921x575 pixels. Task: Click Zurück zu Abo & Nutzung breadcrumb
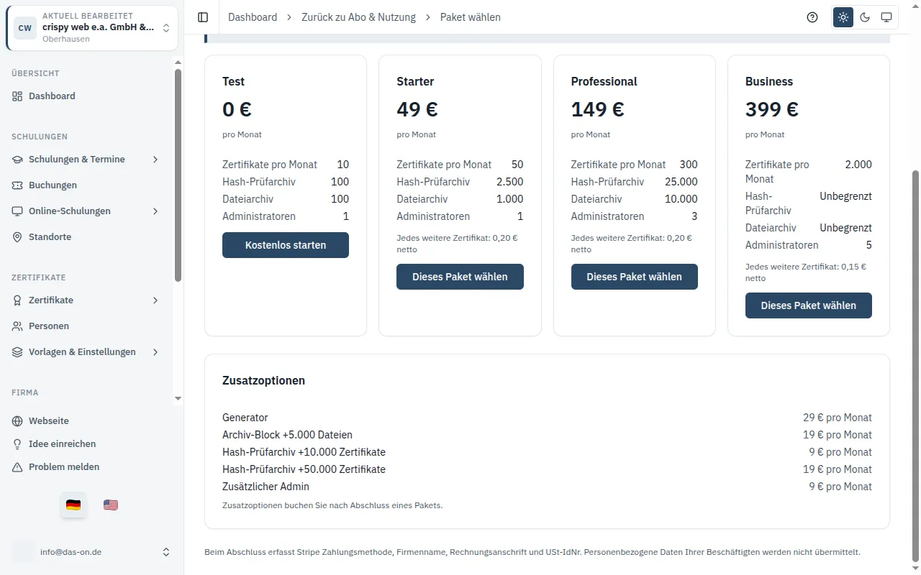[358, 17]
